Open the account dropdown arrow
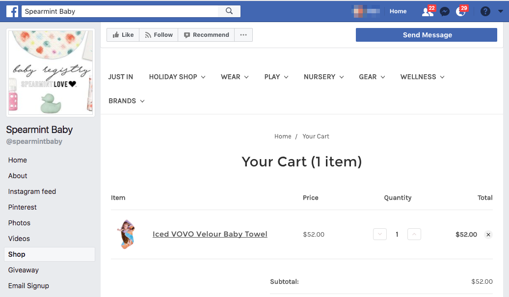 coord(501,11)
